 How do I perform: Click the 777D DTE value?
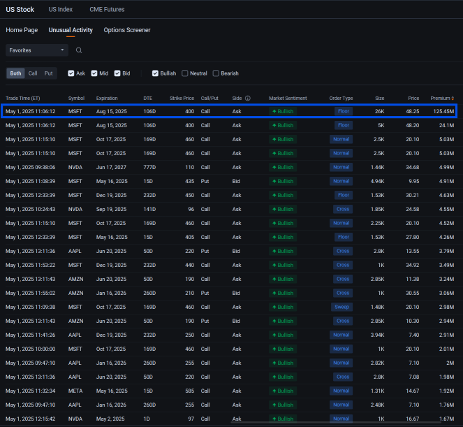[x=149, y=167]
